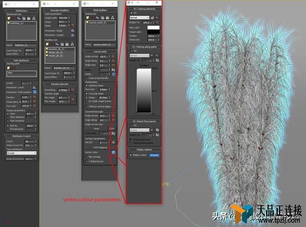Click the create new mesh icon in Meshes list
Viewport: 306px width, 227px height.
tap(87, 18)
